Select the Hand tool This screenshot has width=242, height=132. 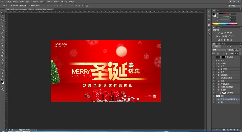tap(2, 73)
